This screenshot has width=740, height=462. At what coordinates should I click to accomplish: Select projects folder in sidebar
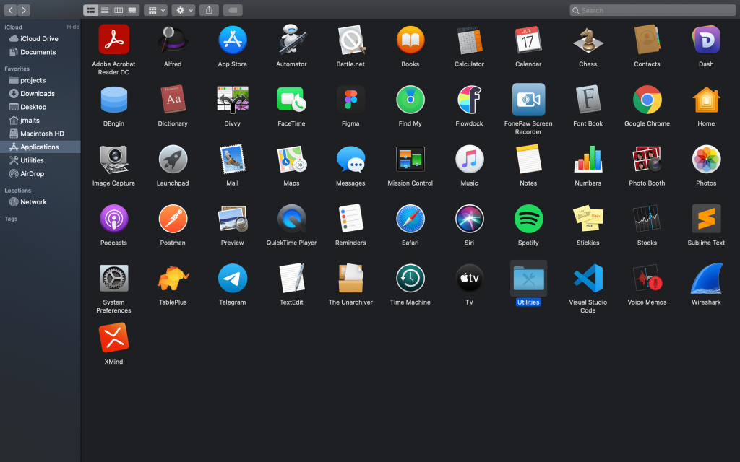(40, 80)
